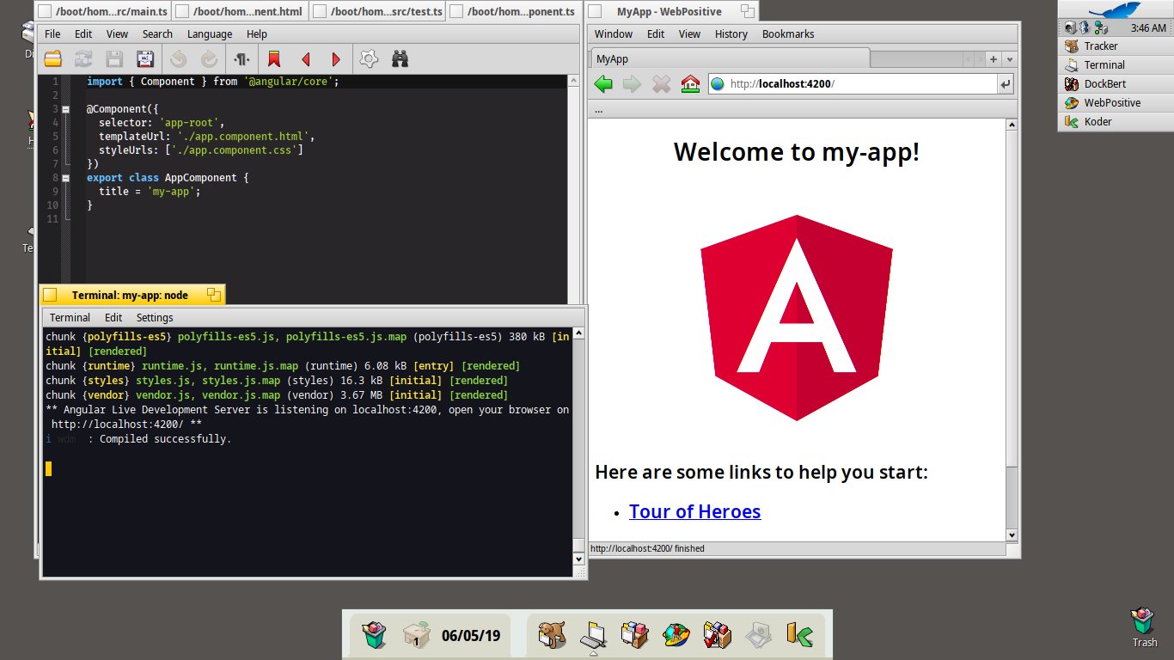The height and width of the screenshot is (660, 1174).
Task: Select the MyApp browser tab
Action: point(731,59)
